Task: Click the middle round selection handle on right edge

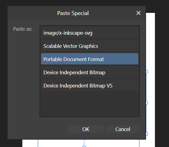Action: coord(147,103)
